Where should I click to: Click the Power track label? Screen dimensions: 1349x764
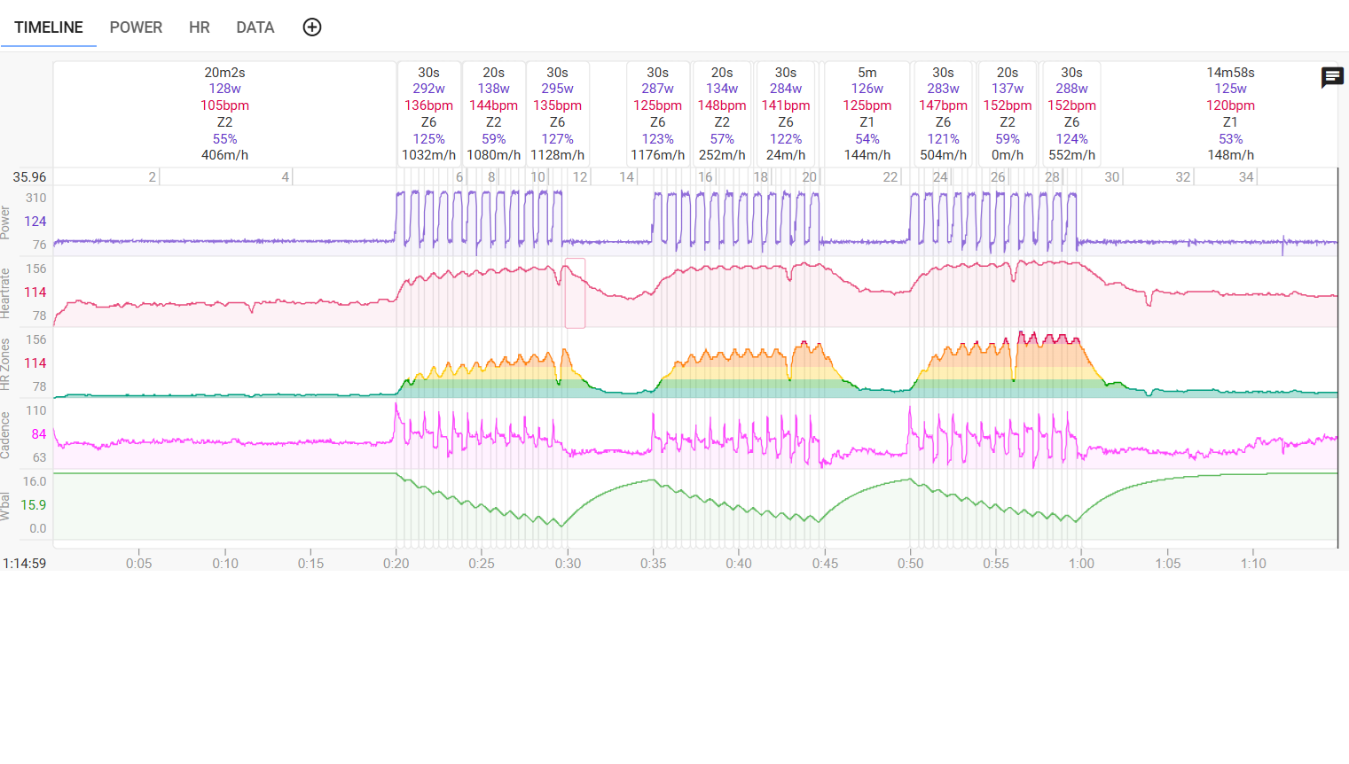(x=5, y=222)
